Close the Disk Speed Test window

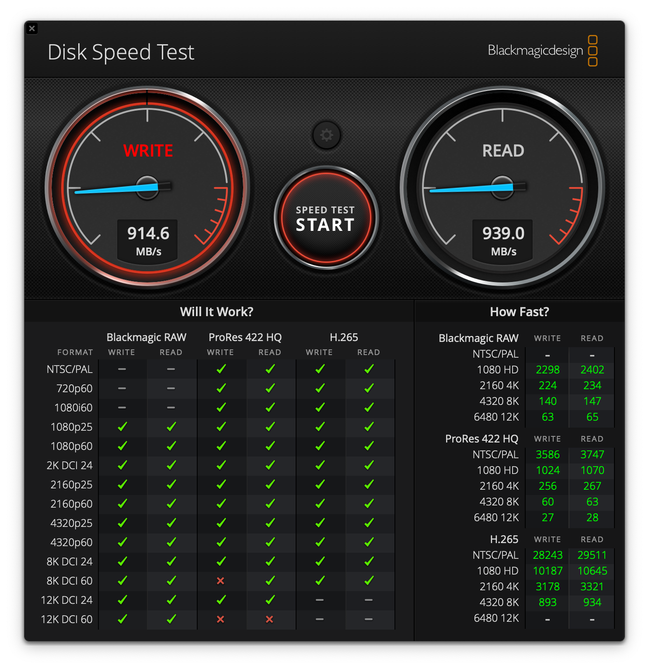tap(32, 28)
